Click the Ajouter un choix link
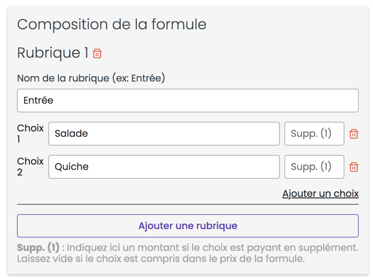The height and width of the screenshot is (279, 373). click(x=321, y=194)
